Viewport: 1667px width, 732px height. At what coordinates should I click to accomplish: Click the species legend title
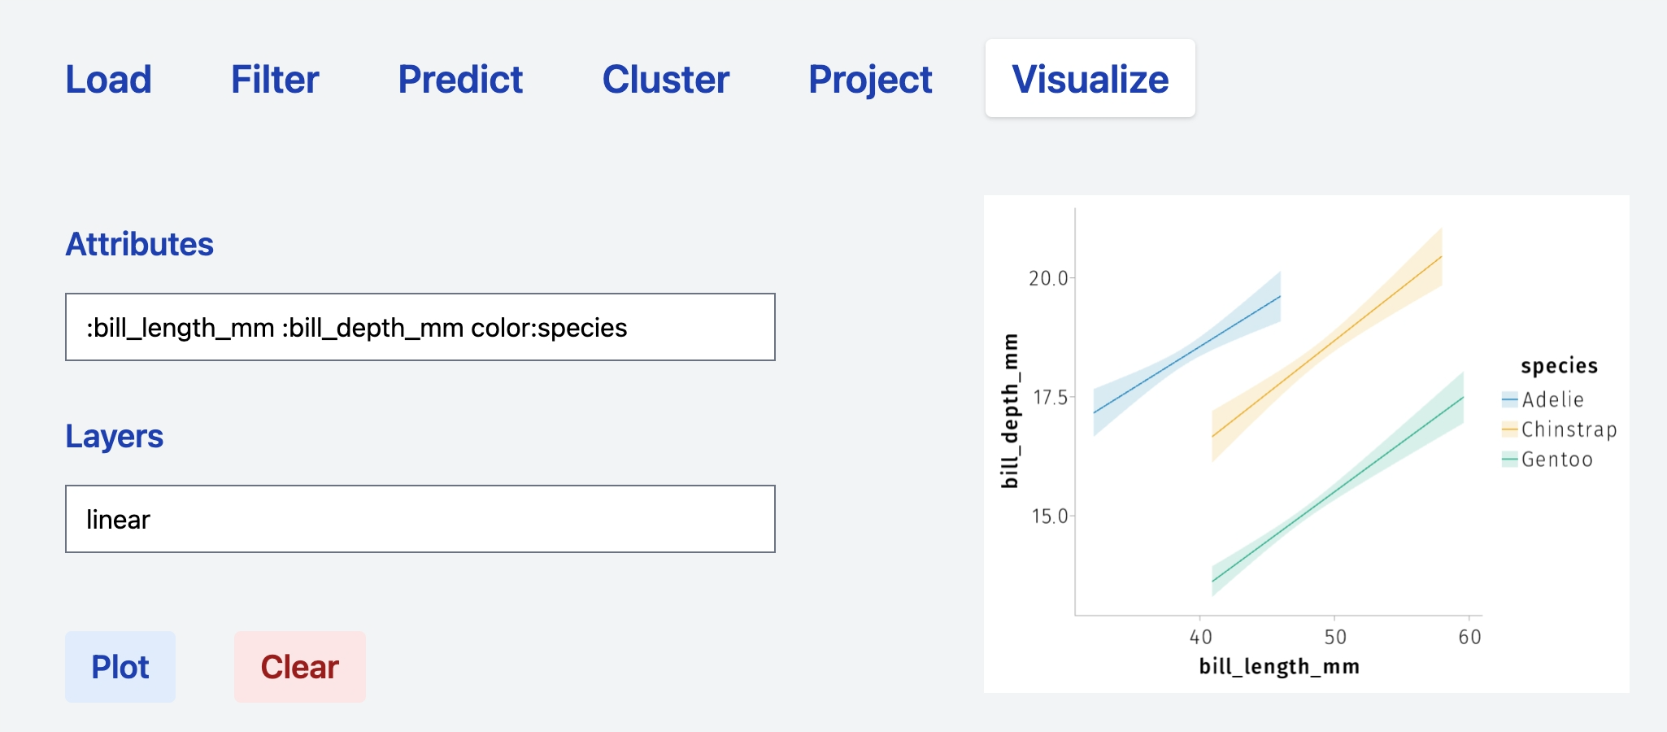tap(1559, 366)
